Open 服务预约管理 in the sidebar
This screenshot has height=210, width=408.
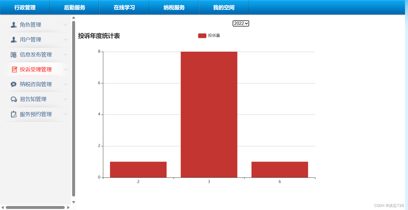tap(36, 114)
